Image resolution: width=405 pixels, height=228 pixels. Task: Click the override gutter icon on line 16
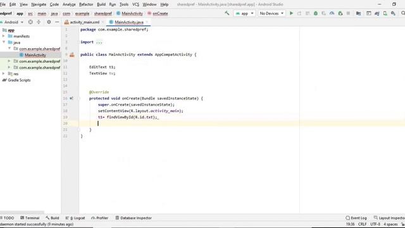[72, 98]
